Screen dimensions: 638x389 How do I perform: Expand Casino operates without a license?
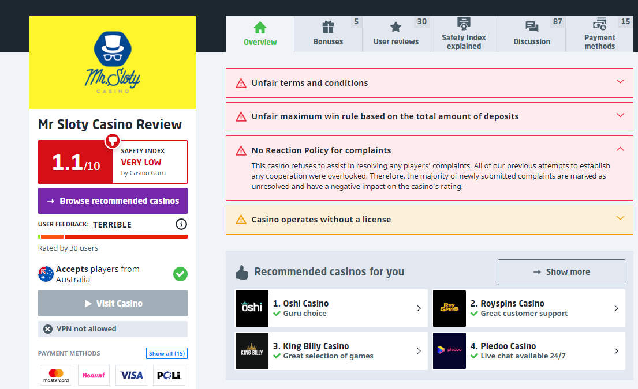[620, 218]
